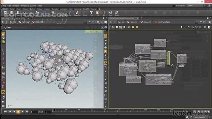This screenshot has height=119, width=212.
Task: Select the Null shelf tool
Action: (x=104, y=13)
